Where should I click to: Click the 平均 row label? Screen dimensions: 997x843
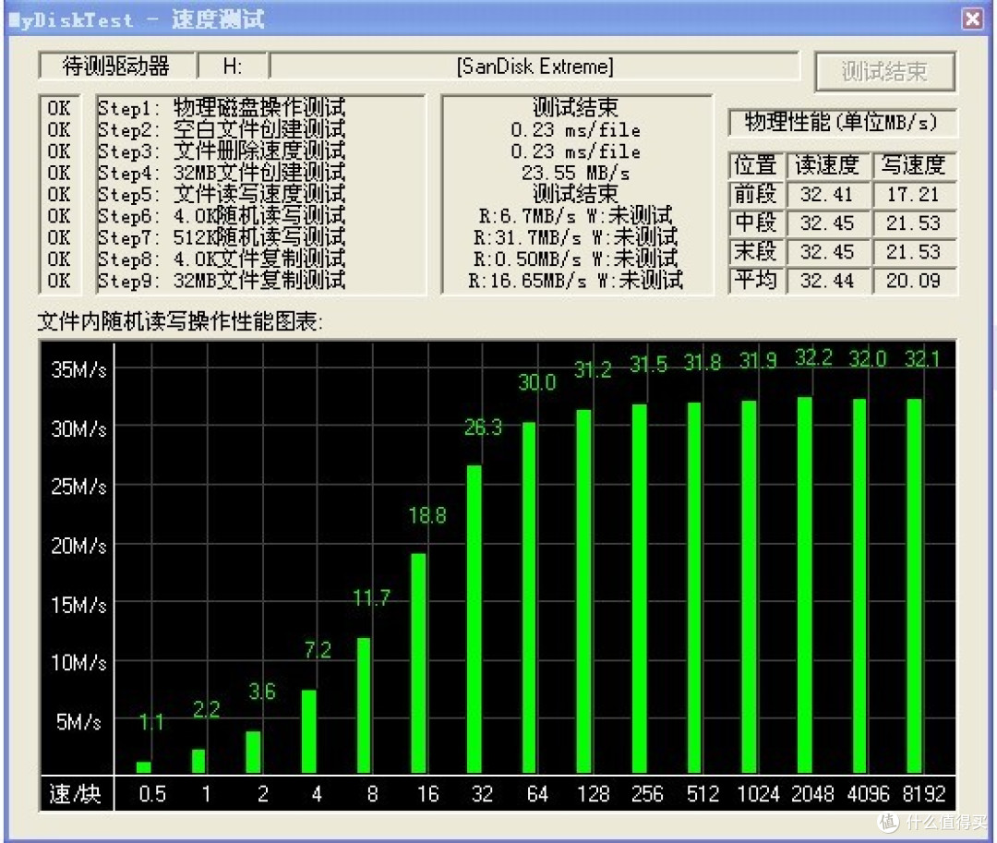[x=755, y=281]
